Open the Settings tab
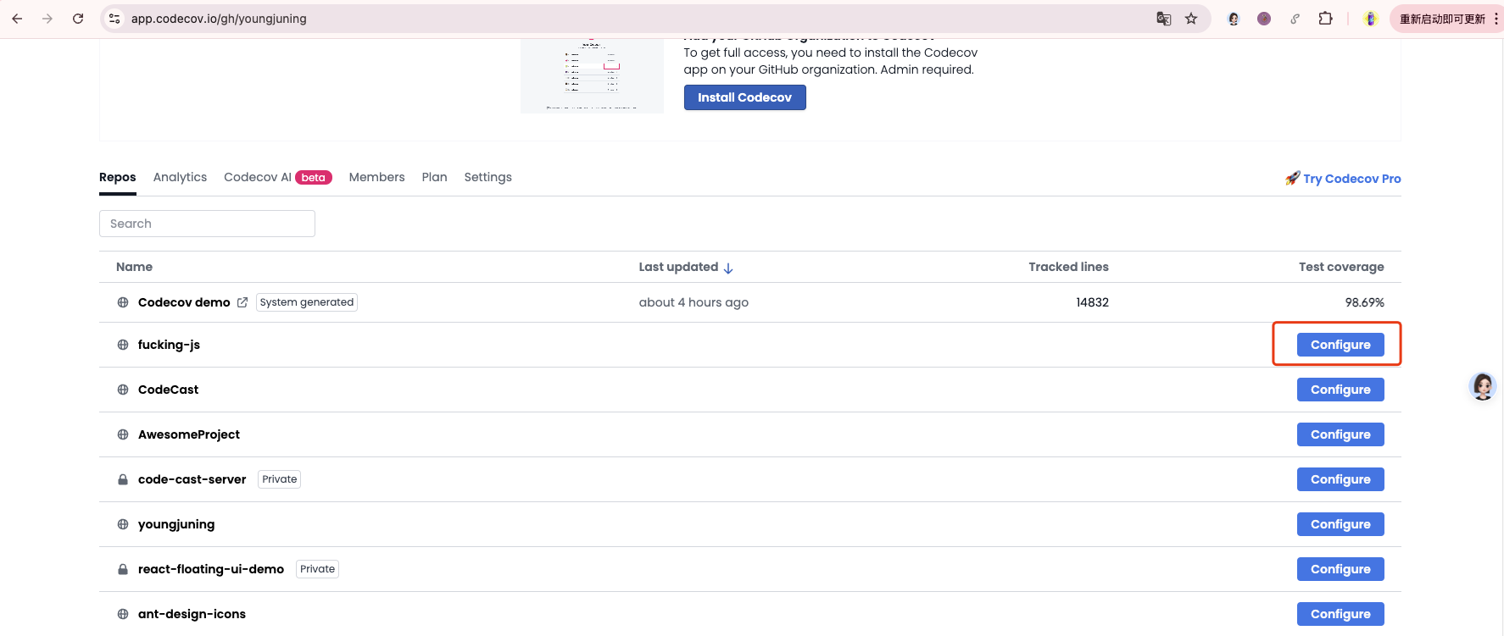The width and height of the screenshot is (1504, 636). click(487, 177)
